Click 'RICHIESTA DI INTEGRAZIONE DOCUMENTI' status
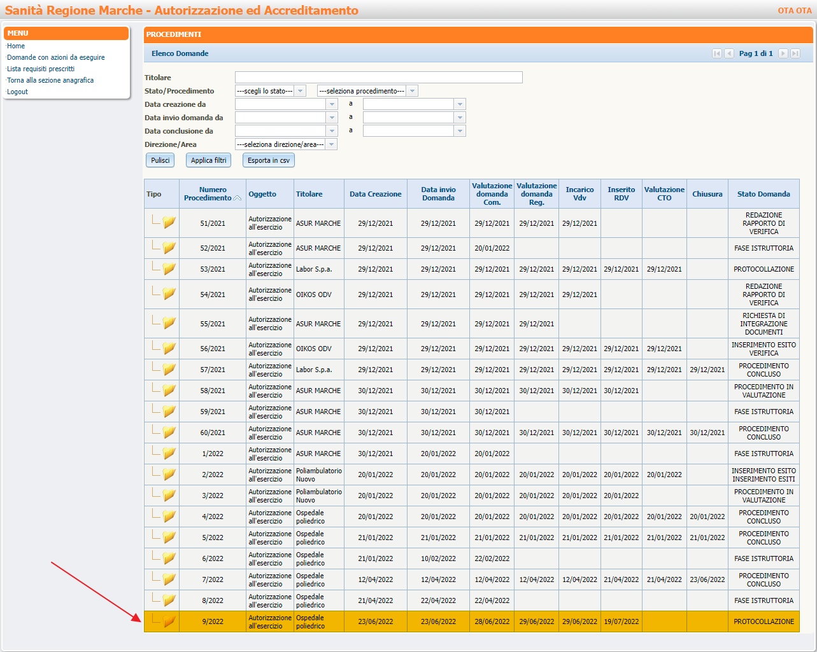The width and height of the screenshot is (817, 652). [764, 324]
